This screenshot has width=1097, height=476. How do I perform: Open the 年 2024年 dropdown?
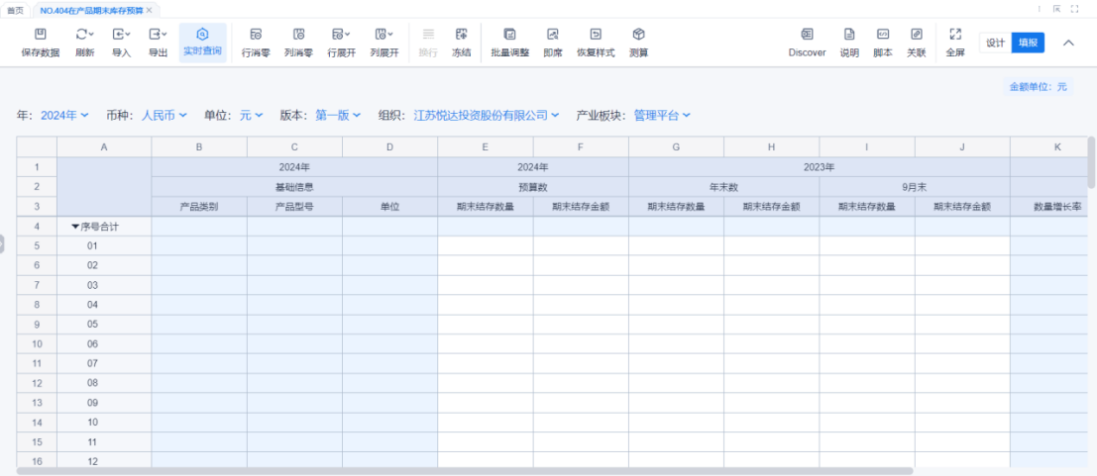point(64,116)
